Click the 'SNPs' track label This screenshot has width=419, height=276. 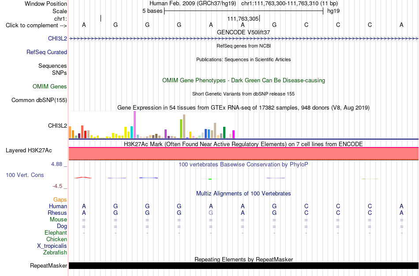coord(60,73)
